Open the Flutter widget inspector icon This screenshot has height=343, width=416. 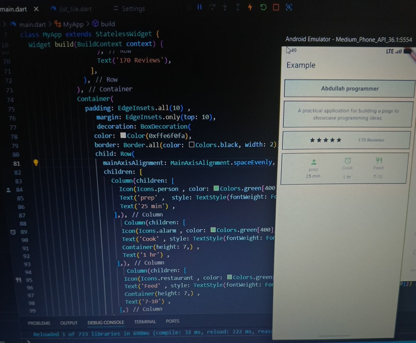[x=289, y=7]
